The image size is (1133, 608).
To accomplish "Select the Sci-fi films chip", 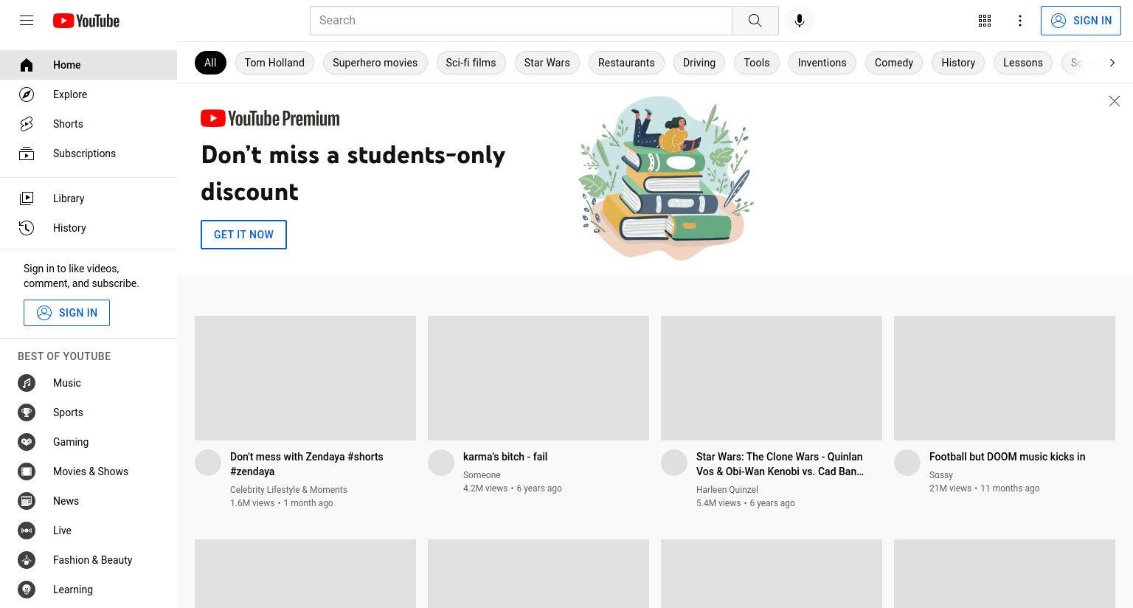I will pyautogui.click(x=471, y=63).
